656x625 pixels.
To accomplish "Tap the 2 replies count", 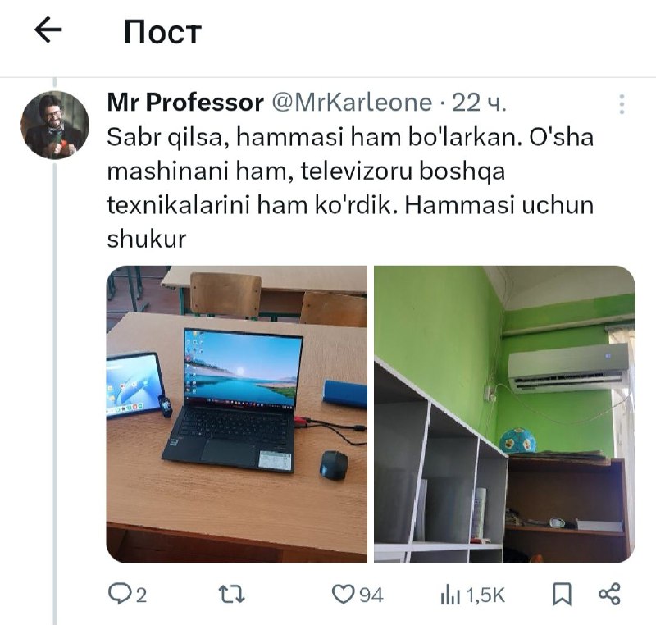I will (141, 595).
